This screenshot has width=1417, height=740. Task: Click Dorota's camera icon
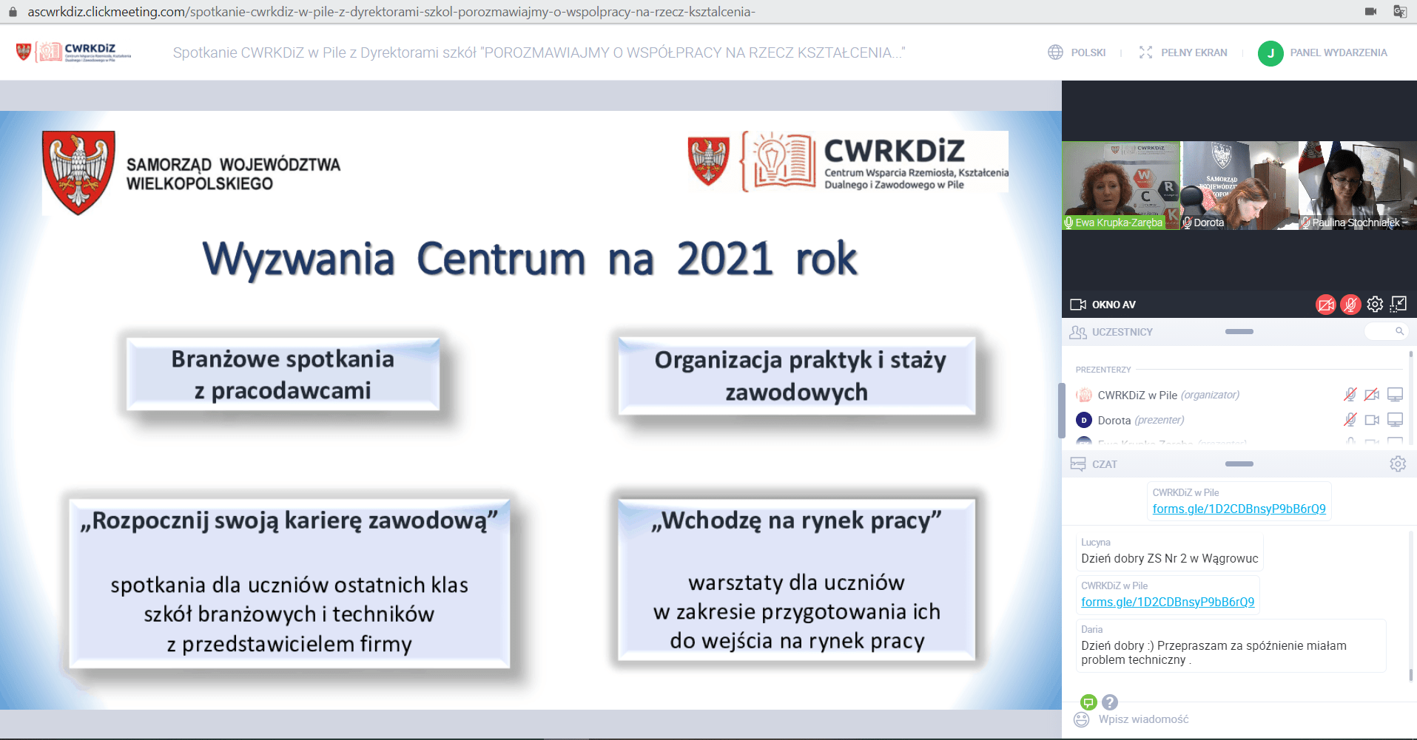click(x=1371, y=420)
